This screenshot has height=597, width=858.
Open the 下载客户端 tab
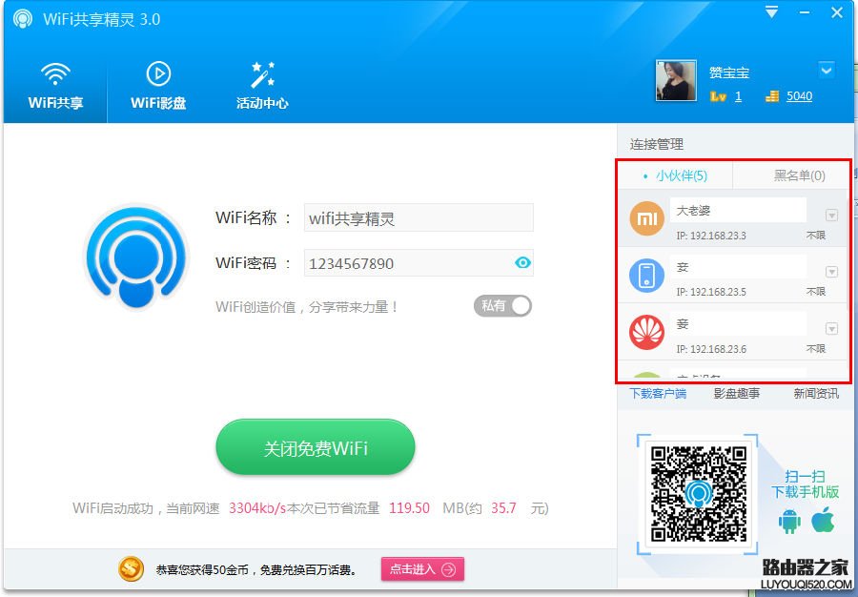(658, 394)
